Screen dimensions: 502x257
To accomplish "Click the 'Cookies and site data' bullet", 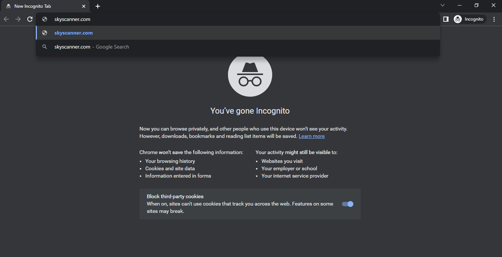I will point(170,168).
